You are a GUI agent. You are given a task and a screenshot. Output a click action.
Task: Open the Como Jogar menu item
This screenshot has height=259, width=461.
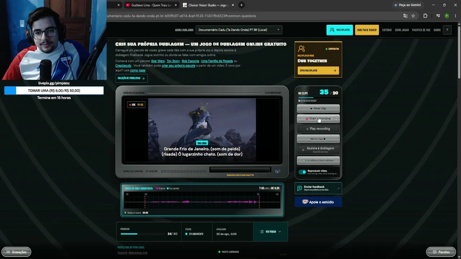coord(402,30)
